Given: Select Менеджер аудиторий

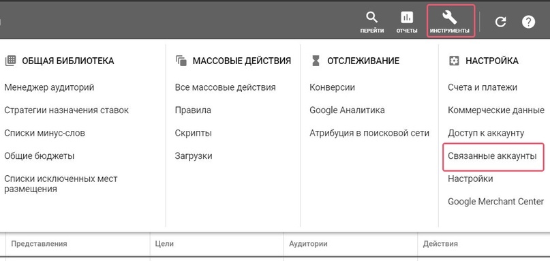Looking at the screenshot, I should tap(49, 87).
